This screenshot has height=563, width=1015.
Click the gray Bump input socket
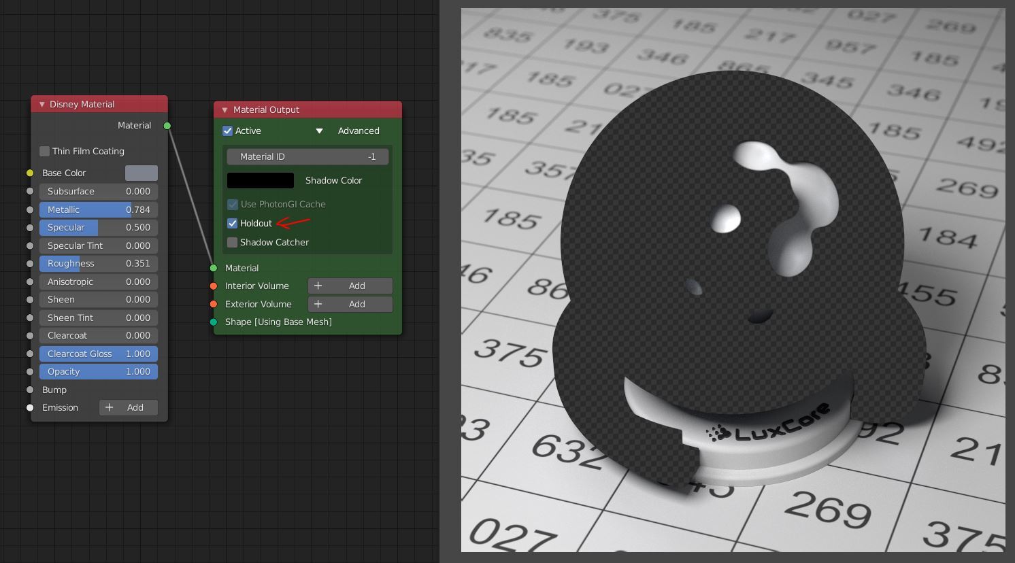pyautogui.click(x=30, y=390)
